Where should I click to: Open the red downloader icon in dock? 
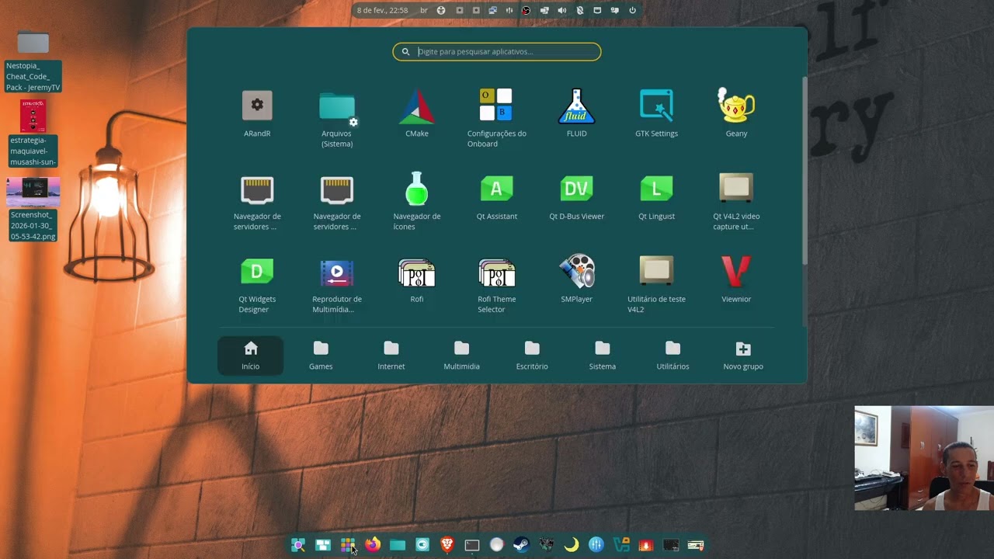[x=646, y=545]
